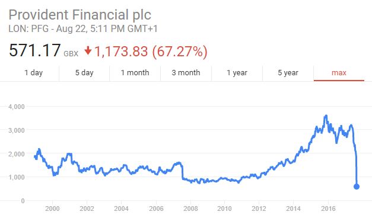Click the Provident Financial plc title

pyautogui.click(x=80, y=15)
